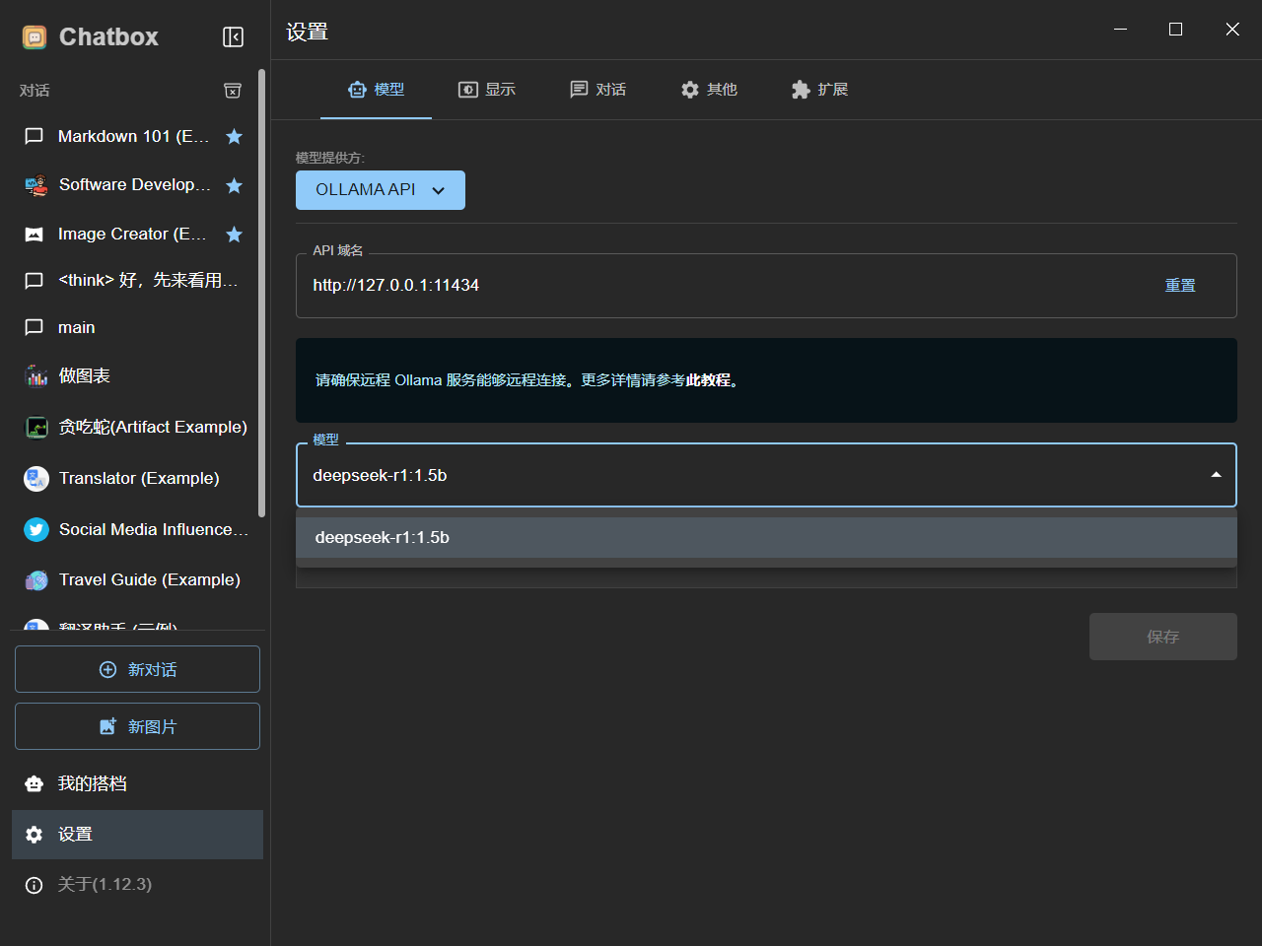
Task: Switch to the 扩展 settings tab
Action: (819, 90)
